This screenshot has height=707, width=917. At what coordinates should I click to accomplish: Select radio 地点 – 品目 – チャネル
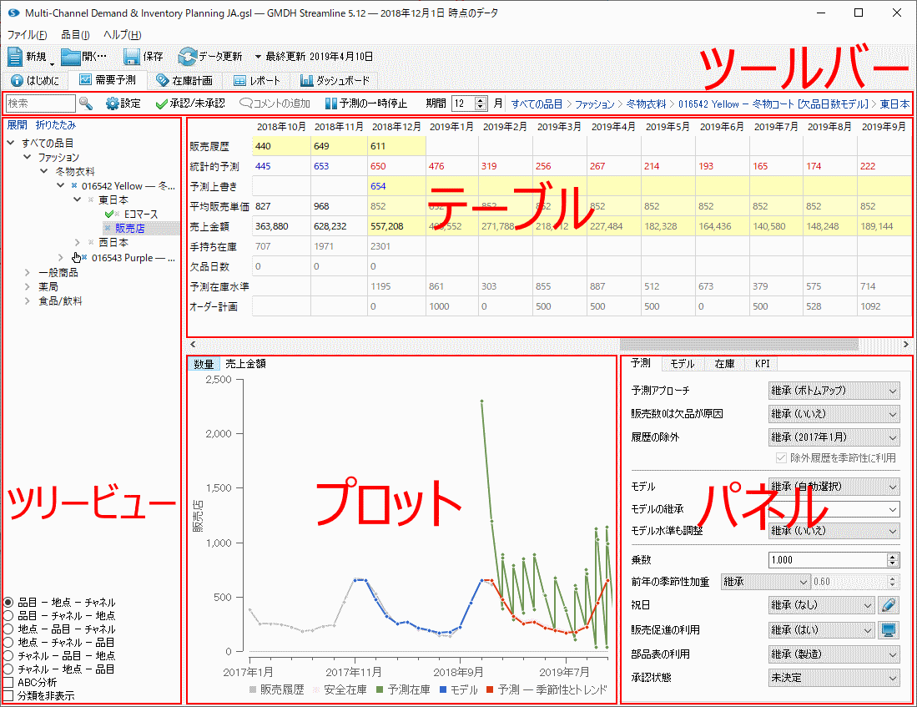pyautogui.click(x=9, y=629)
